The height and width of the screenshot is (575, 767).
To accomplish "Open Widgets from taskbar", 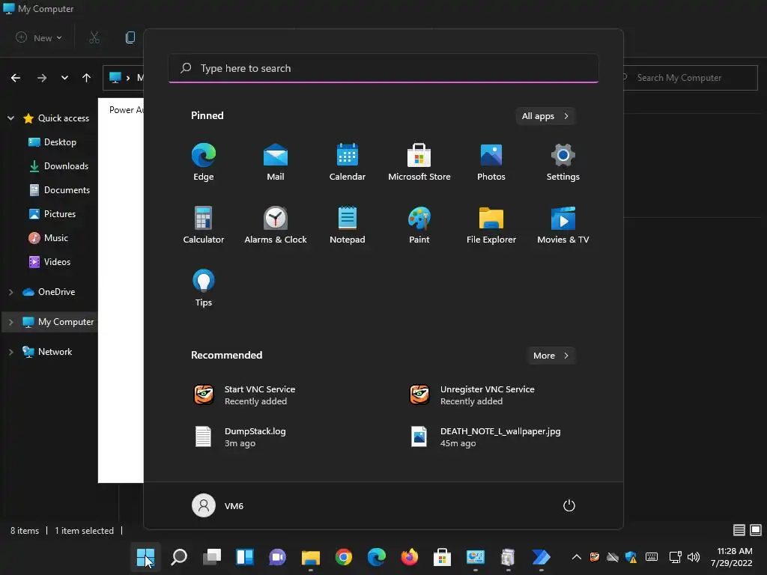I will point(245,557).
